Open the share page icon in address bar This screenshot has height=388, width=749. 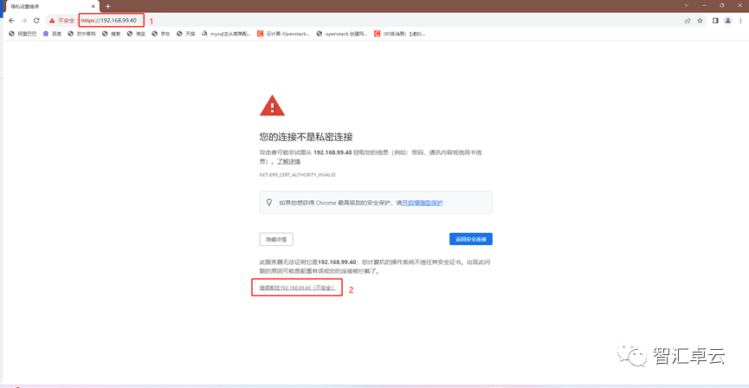click(688, 21)
